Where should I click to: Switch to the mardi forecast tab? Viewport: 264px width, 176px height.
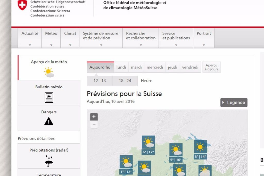click(136, 67)
